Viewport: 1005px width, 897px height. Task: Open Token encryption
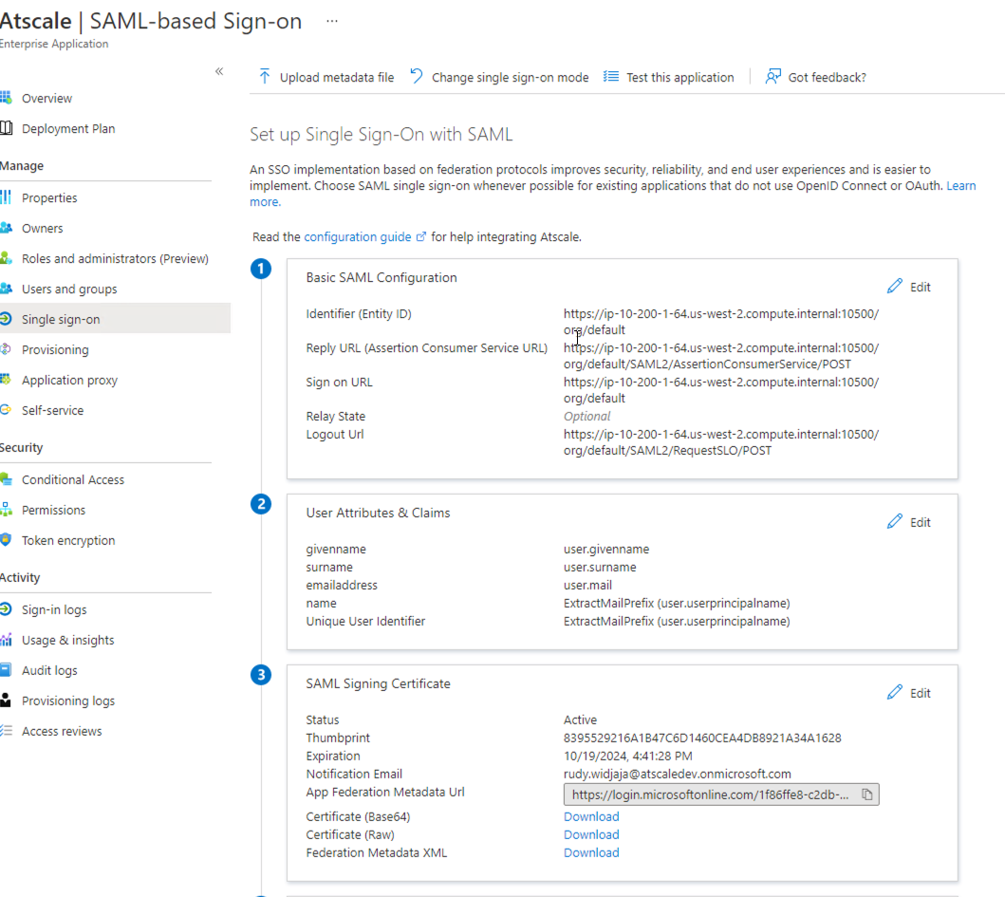68,540
